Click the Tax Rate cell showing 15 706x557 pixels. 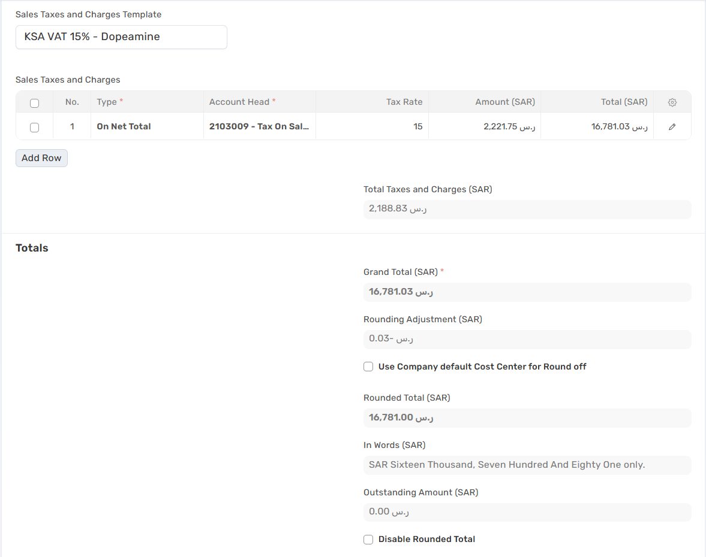point(372,126)
